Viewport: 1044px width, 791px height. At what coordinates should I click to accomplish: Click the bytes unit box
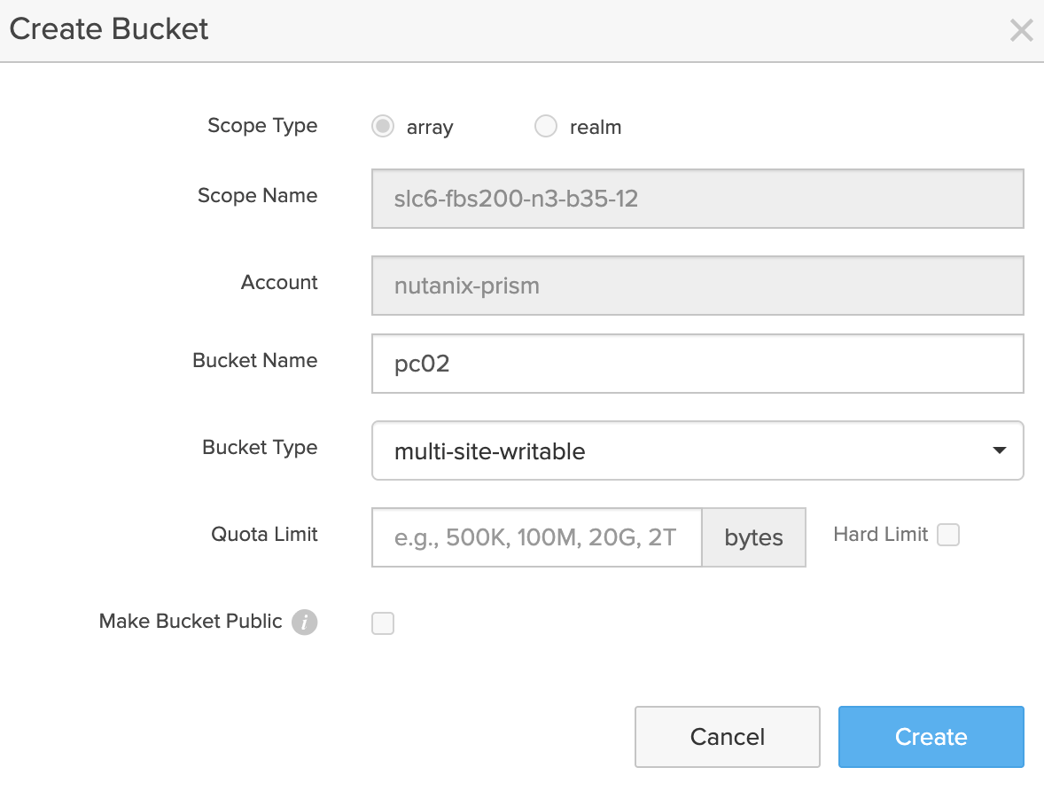(753, 537)
